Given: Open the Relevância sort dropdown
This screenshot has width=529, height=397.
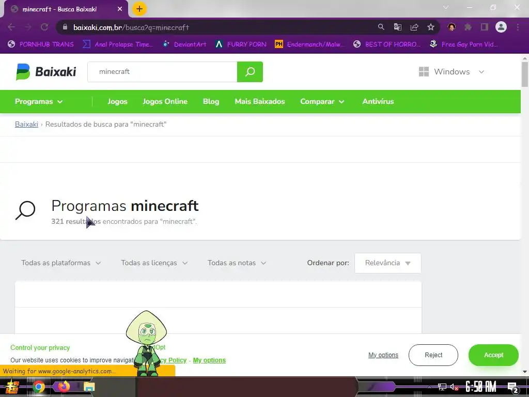Looking at the screenshot, I should click(x=387, y=263).
